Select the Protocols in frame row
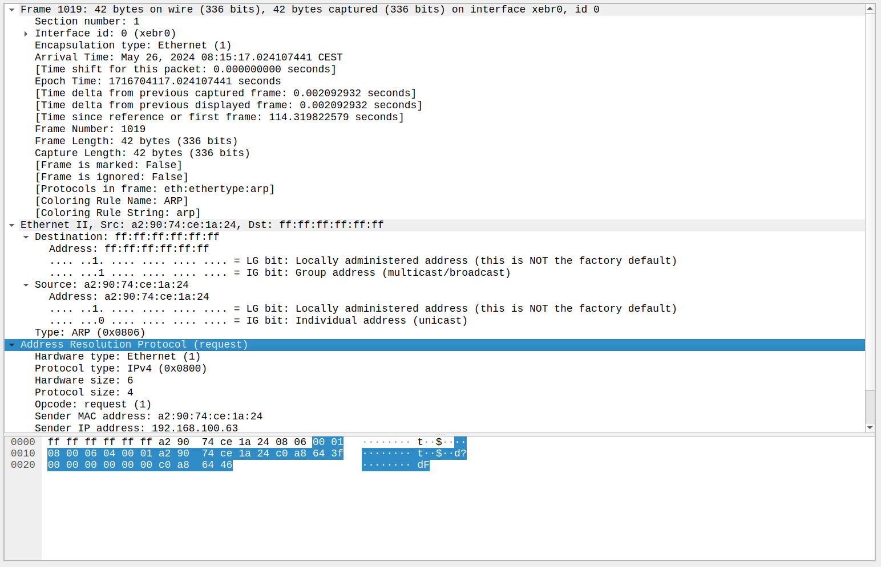This screenshot has height=567, width=881. click(155, 189)
